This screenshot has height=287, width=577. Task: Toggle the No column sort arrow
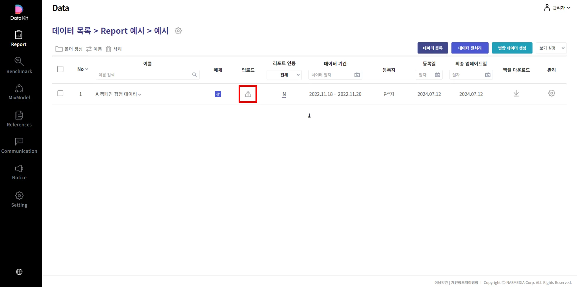point(87,69)
